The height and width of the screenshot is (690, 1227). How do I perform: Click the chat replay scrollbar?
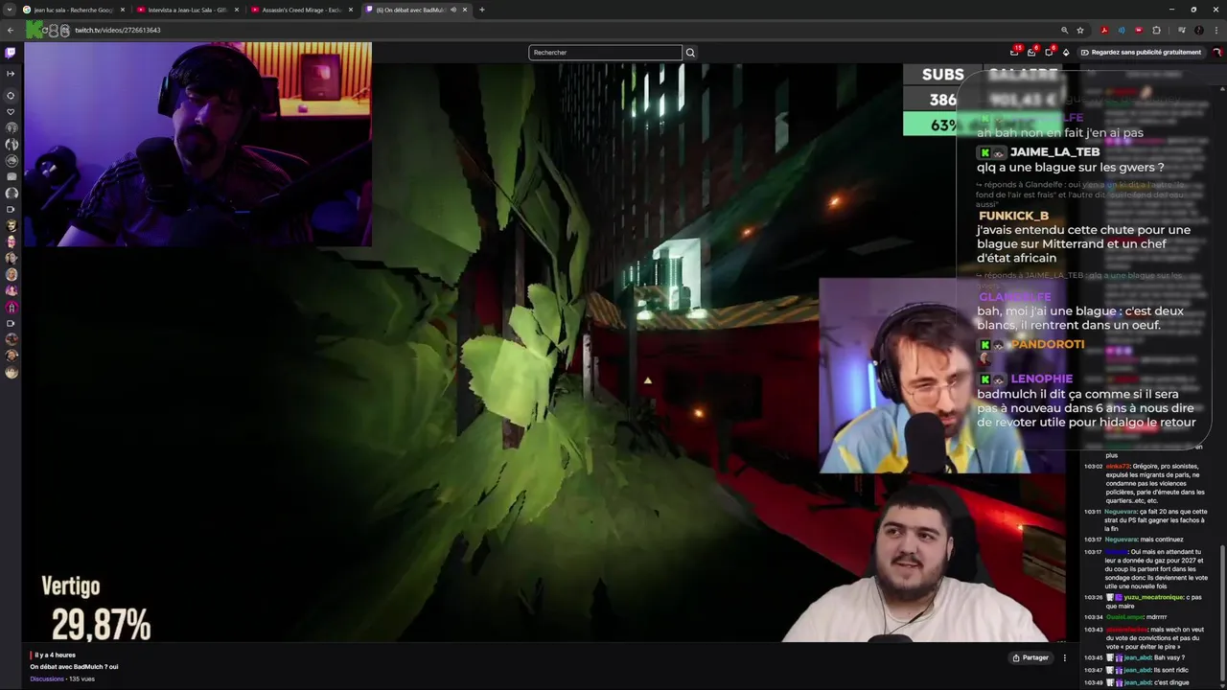pyautogui.click(x=1222, y=613)
